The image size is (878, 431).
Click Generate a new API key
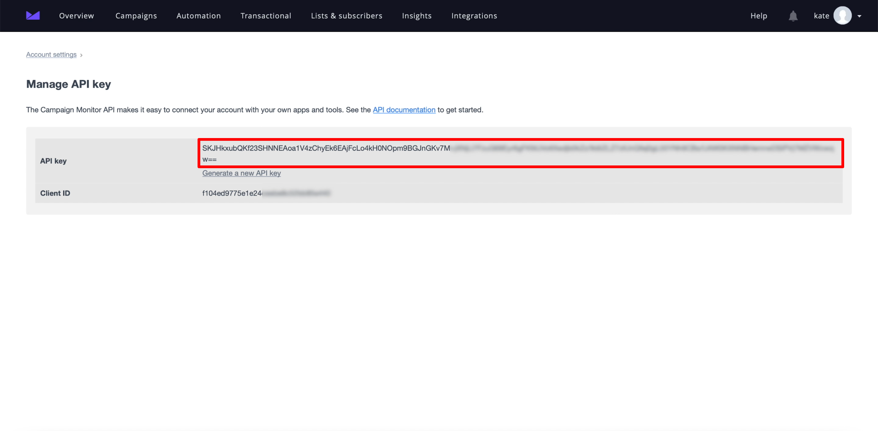(241, 173)
